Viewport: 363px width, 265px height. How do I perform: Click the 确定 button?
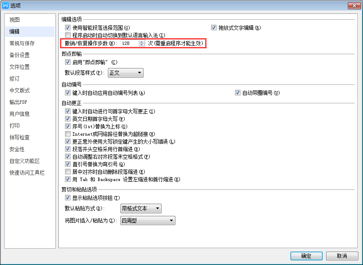click(306, 256)
